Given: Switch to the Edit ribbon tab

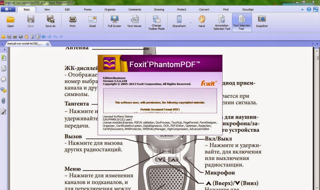Looking at the screenshot, I should click(67, 9).
